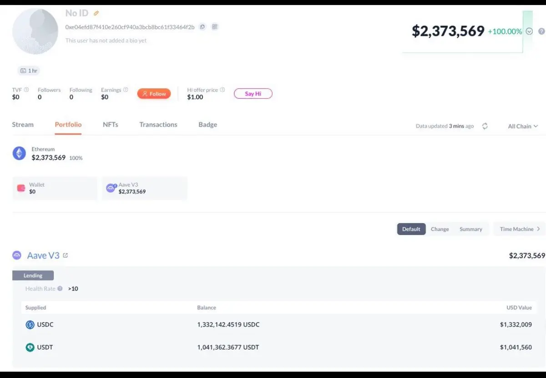Click the USDC token icon
The height and width of the screenshot is (378, 546).
coord(30,325)
